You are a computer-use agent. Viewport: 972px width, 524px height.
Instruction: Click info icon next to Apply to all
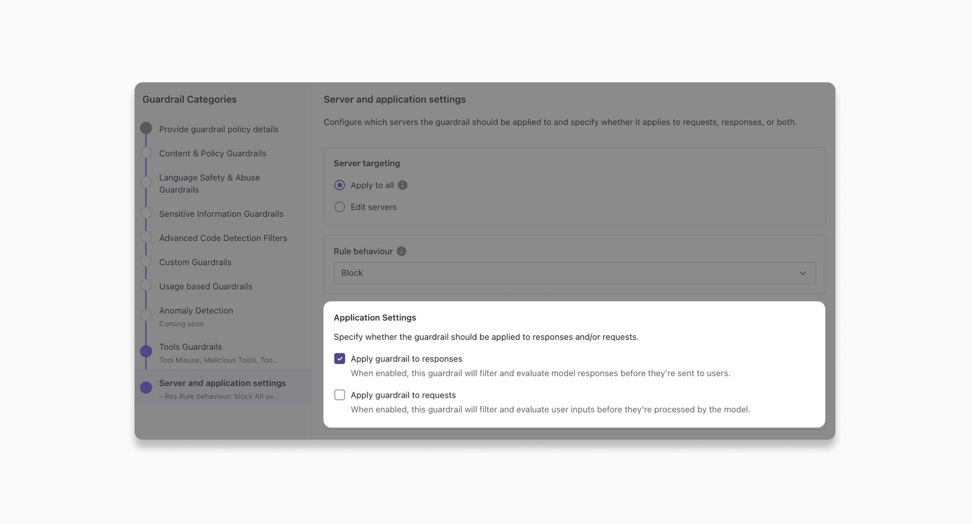403,185
